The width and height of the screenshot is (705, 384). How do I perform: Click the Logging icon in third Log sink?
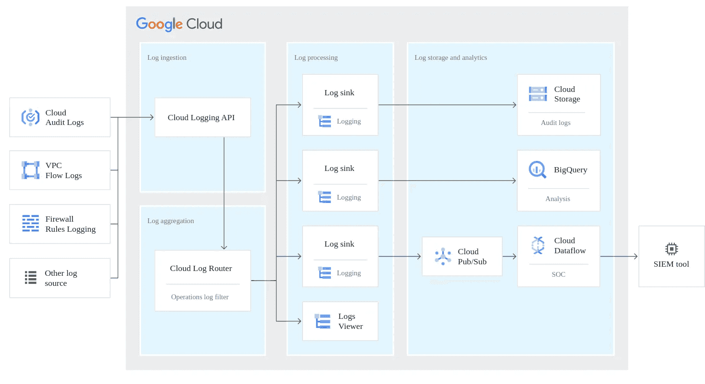pyautogui.click(x=325, y=273)
